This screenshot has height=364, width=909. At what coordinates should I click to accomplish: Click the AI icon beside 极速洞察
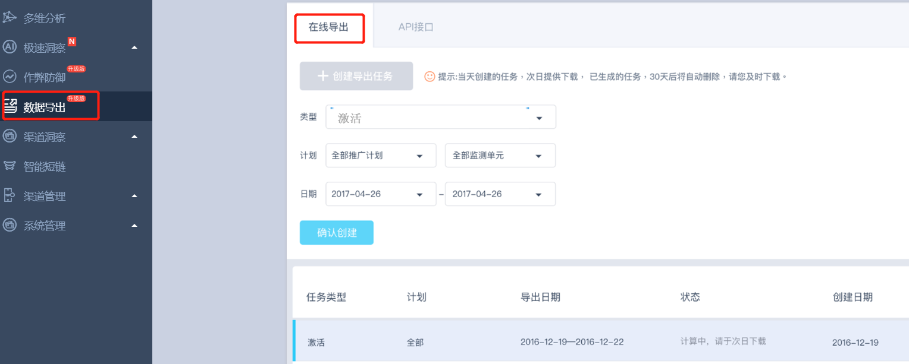(9, 47)
